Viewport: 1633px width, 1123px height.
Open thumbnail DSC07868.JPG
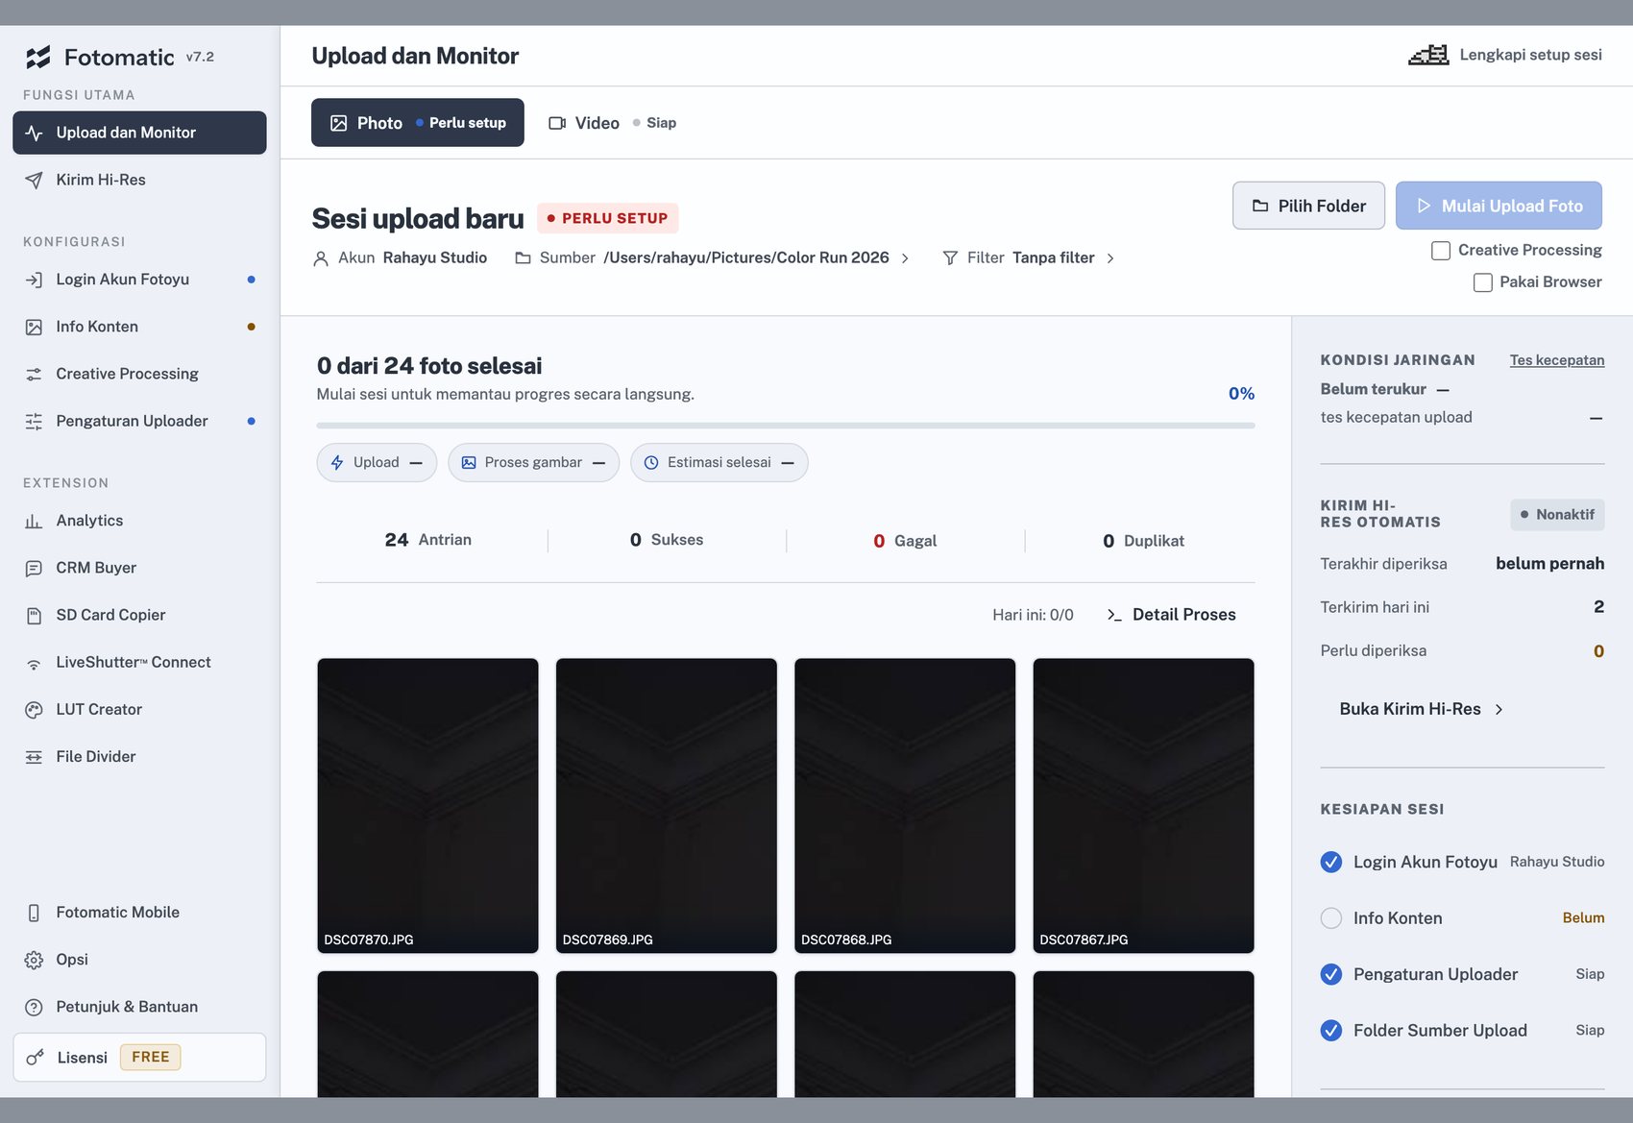905,806
